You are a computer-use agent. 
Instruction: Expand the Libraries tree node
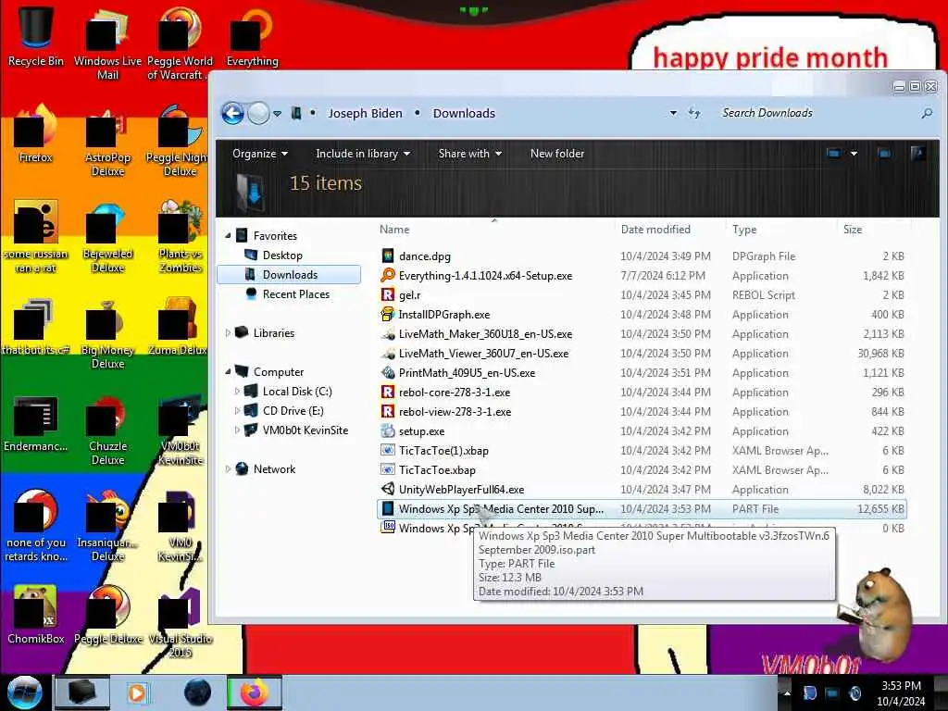(228, 332)
